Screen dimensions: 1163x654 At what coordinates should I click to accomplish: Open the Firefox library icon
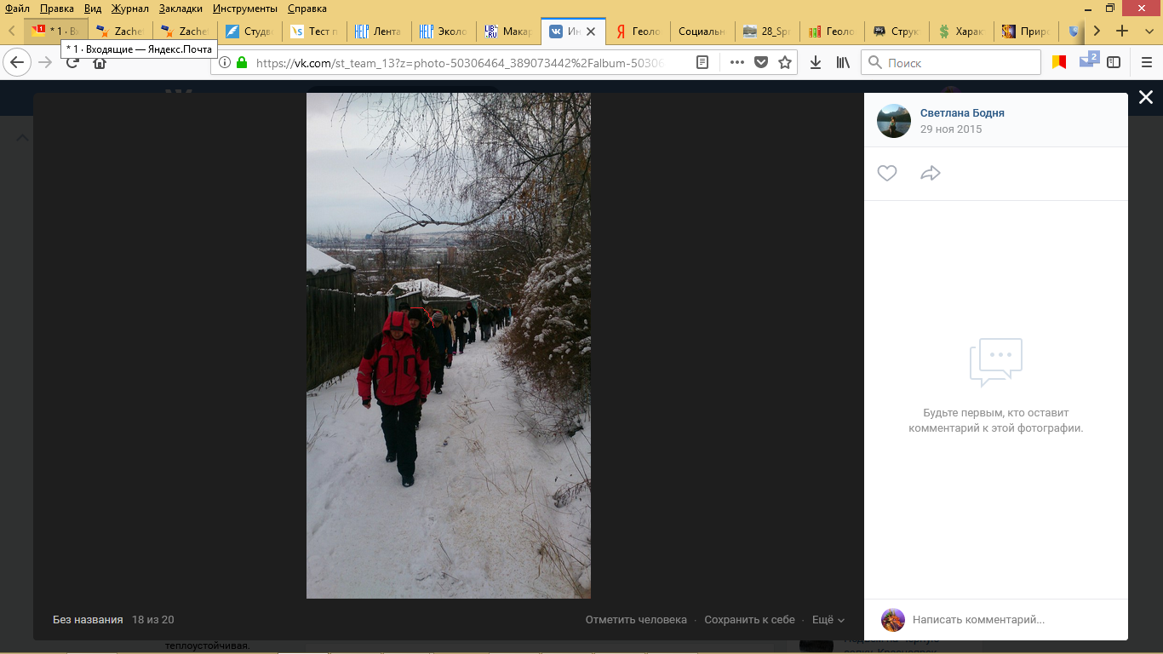[x=843, y=62]
